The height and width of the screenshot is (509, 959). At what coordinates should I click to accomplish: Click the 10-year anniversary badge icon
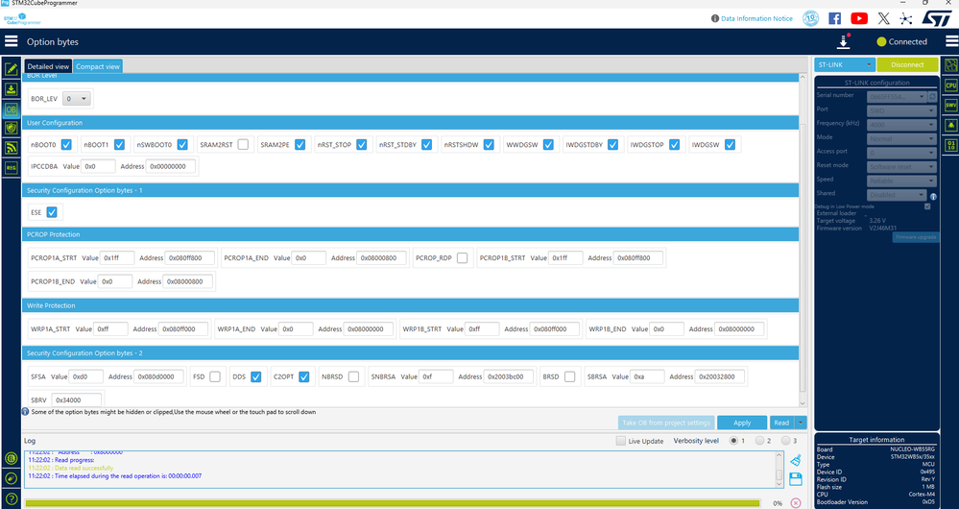coord(810,18)
